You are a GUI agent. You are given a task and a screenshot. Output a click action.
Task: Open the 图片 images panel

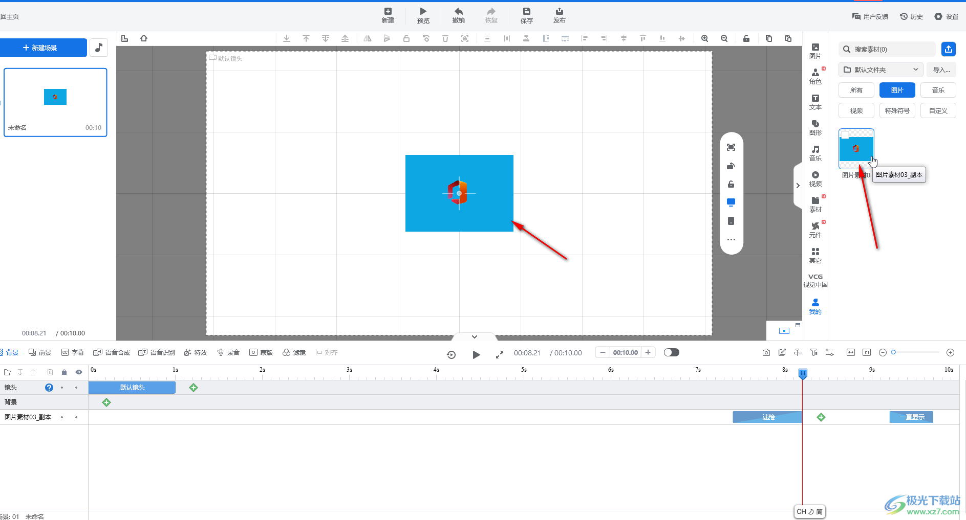point(815,51)
